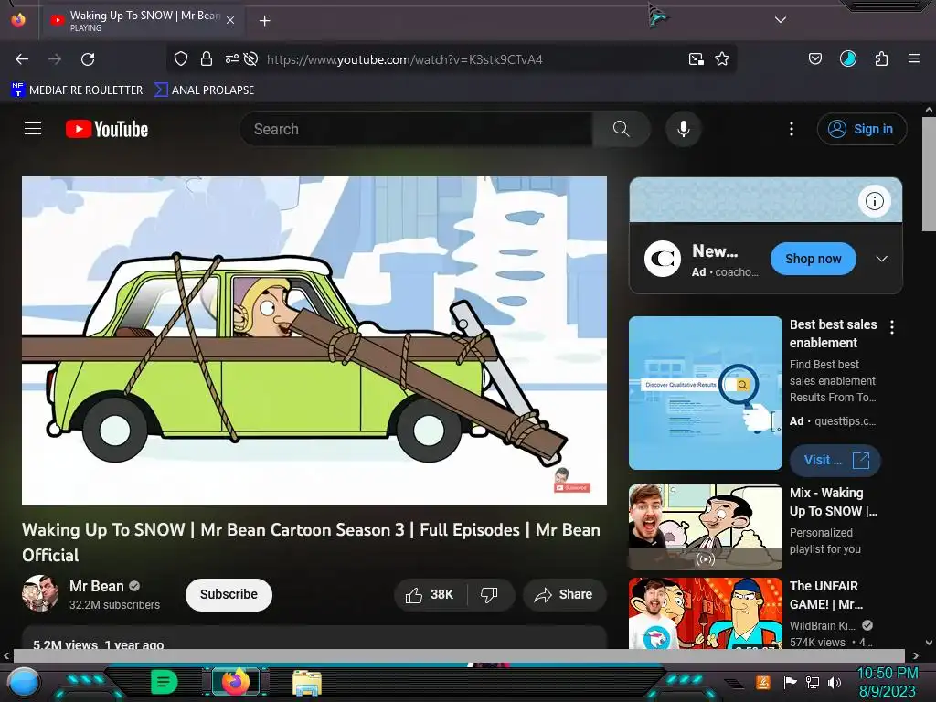Open the second bookmarks toolbar item
936x702 pixels.
pos(204,90)
